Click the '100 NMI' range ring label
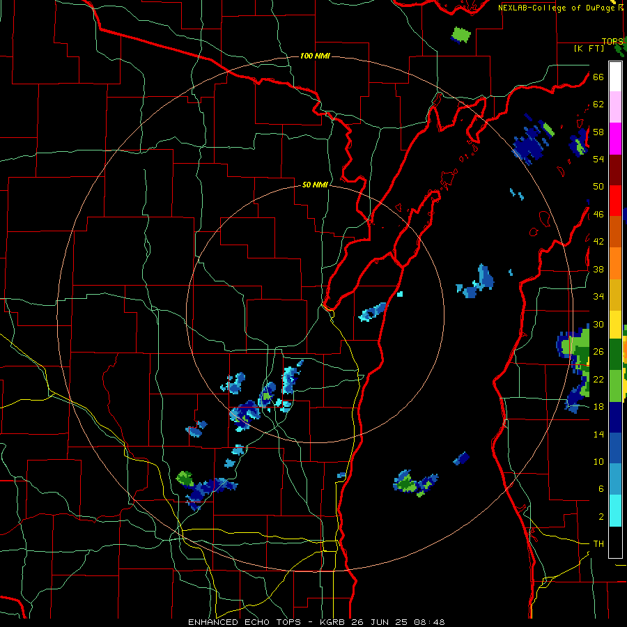 pyautogui.click(x=315, y=56)
